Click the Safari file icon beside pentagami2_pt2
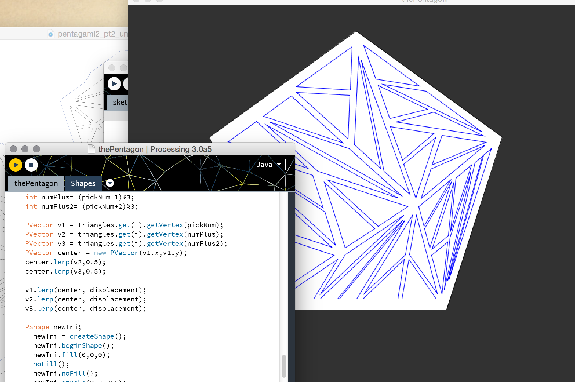575x382 pixels. pos(51,34)
